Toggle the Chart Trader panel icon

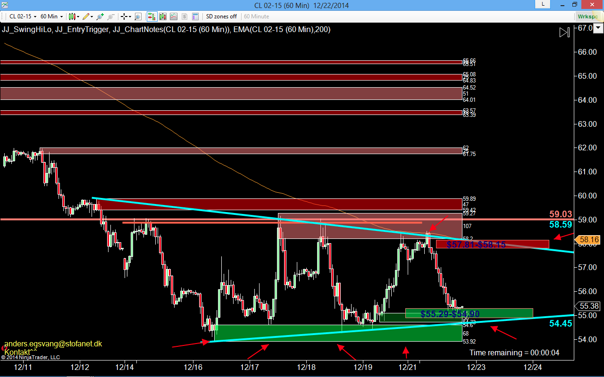click(x=152, y=16)
